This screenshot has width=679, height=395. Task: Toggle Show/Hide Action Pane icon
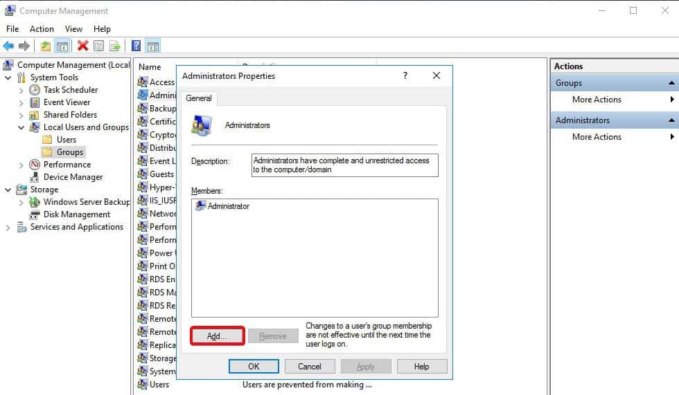coord(153,46)
